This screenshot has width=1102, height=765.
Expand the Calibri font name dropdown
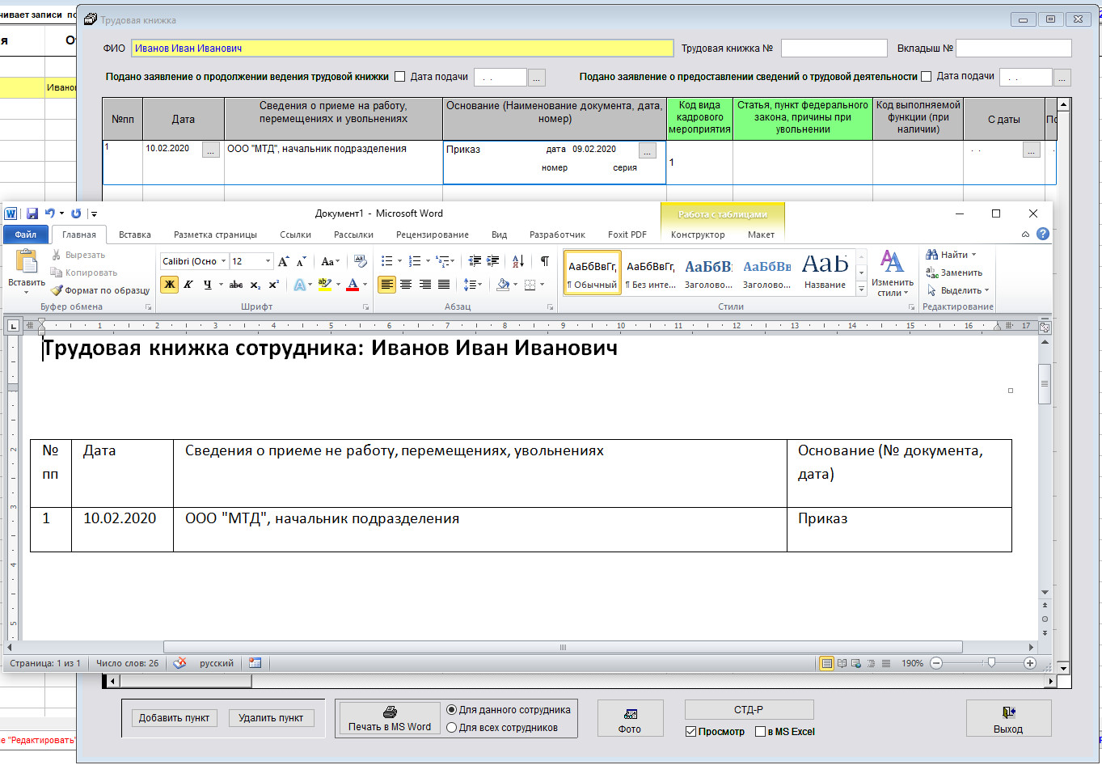[x=223, y=261]
